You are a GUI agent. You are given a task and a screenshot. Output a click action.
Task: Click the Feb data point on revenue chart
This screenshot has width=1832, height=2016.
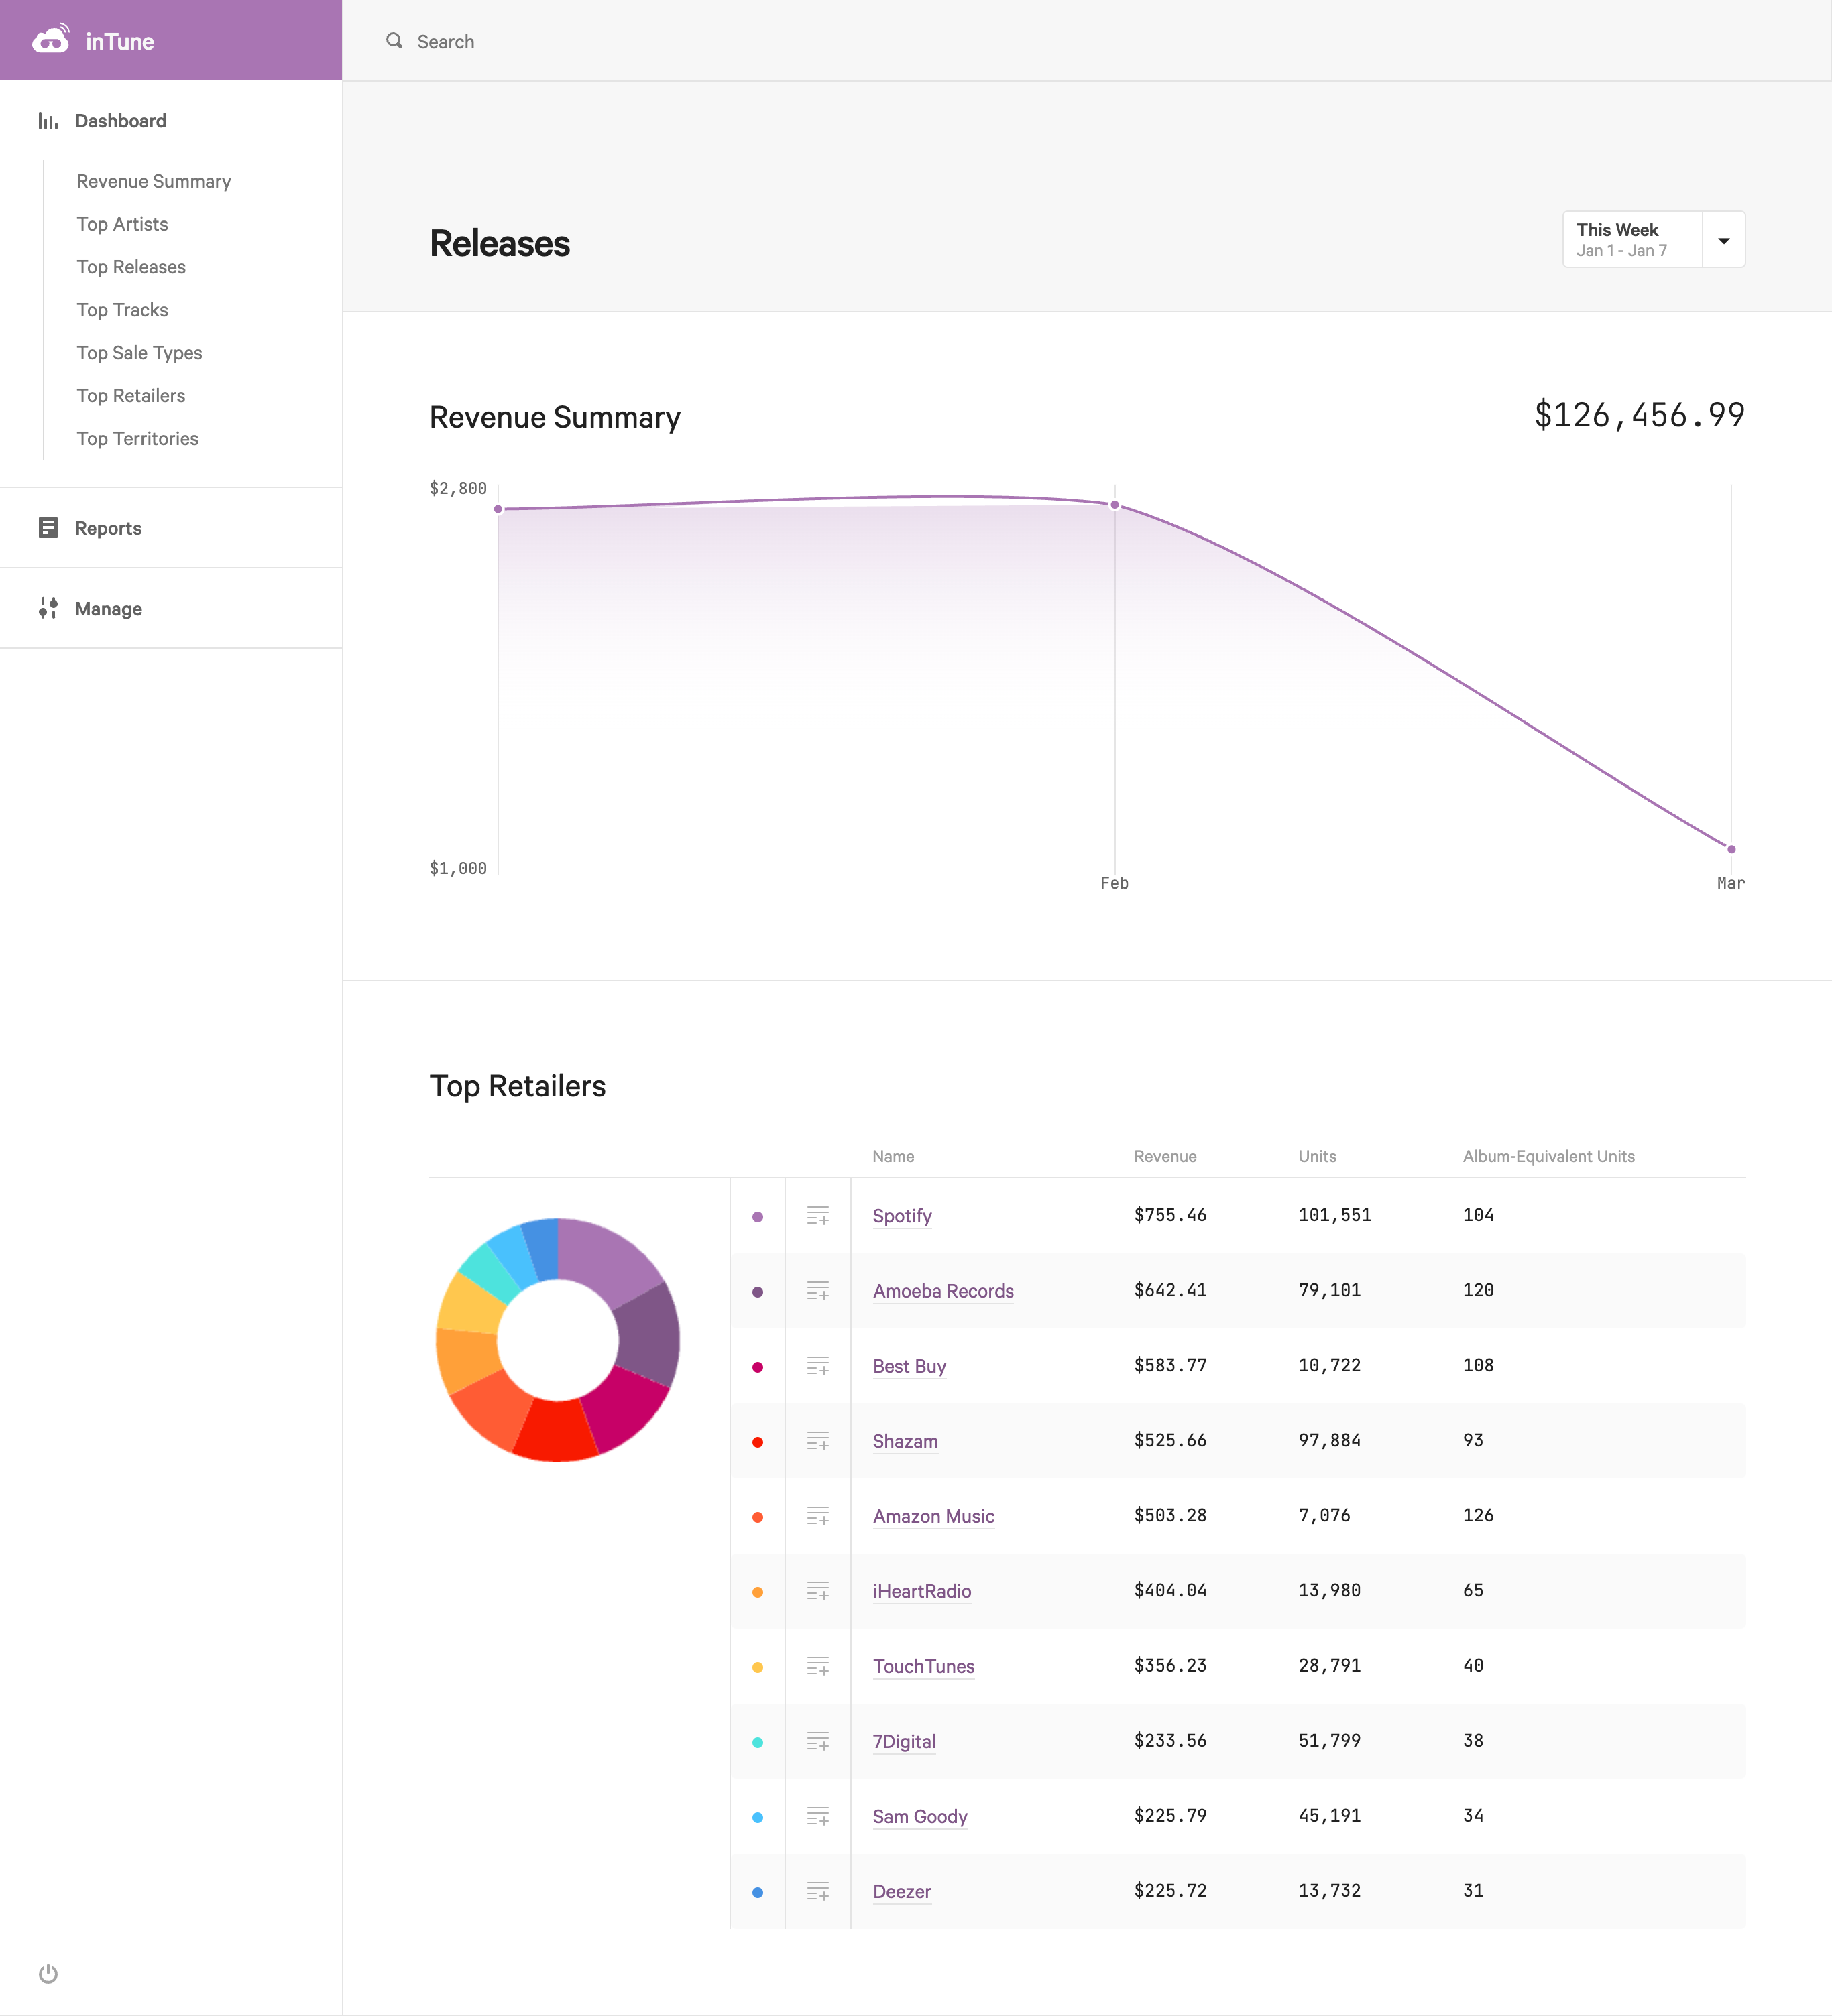tap(1114, 505)
